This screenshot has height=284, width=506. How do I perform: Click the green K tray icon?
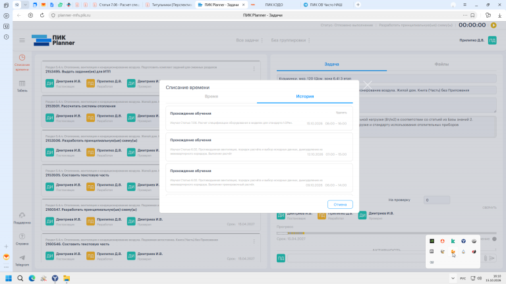[x=453, y=241]
